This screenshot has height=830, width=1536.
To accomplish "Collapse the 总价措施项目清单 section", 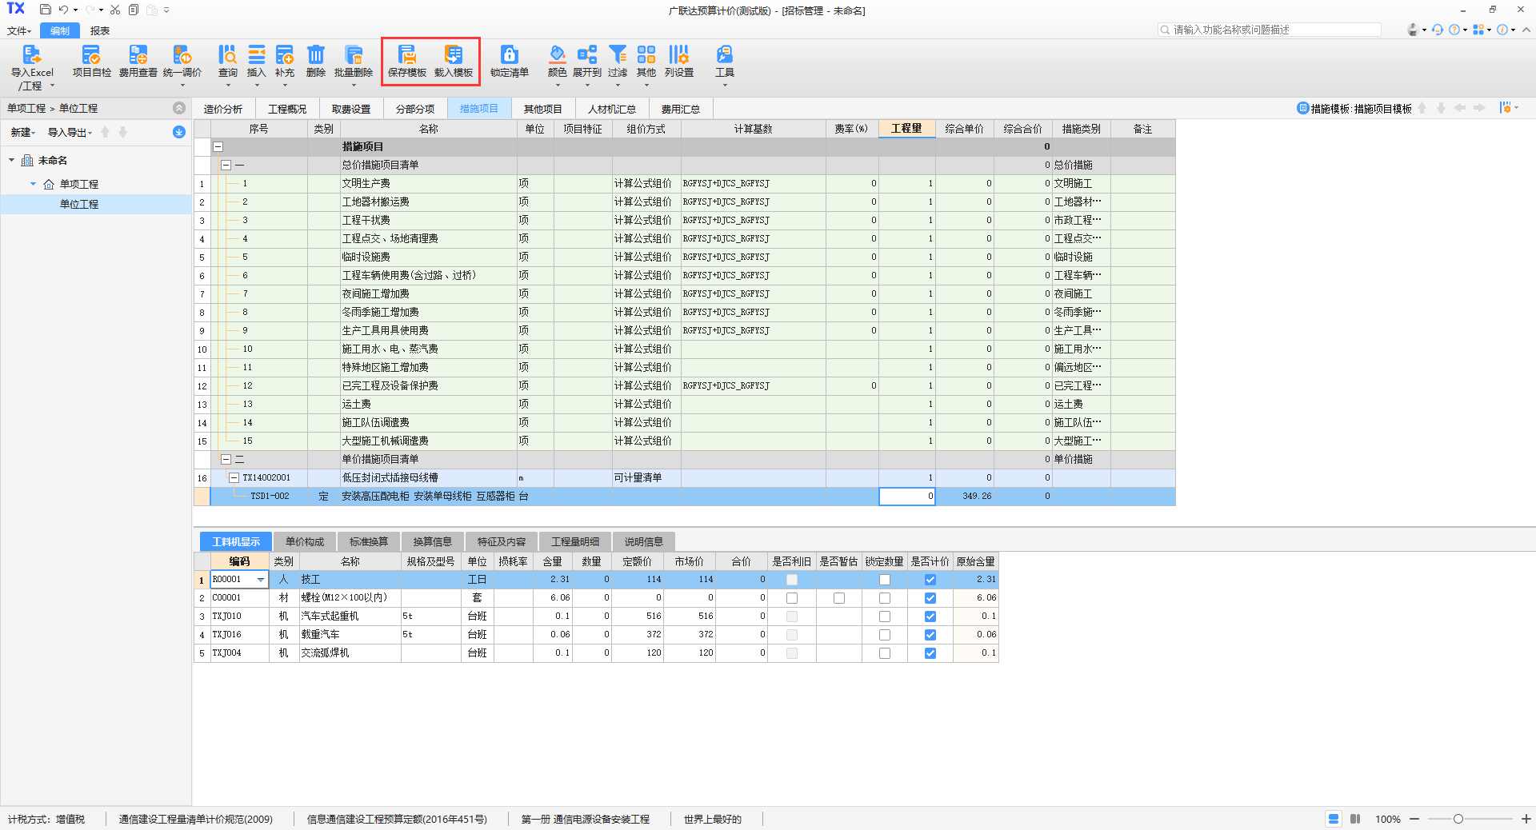I will coord(226,166).
